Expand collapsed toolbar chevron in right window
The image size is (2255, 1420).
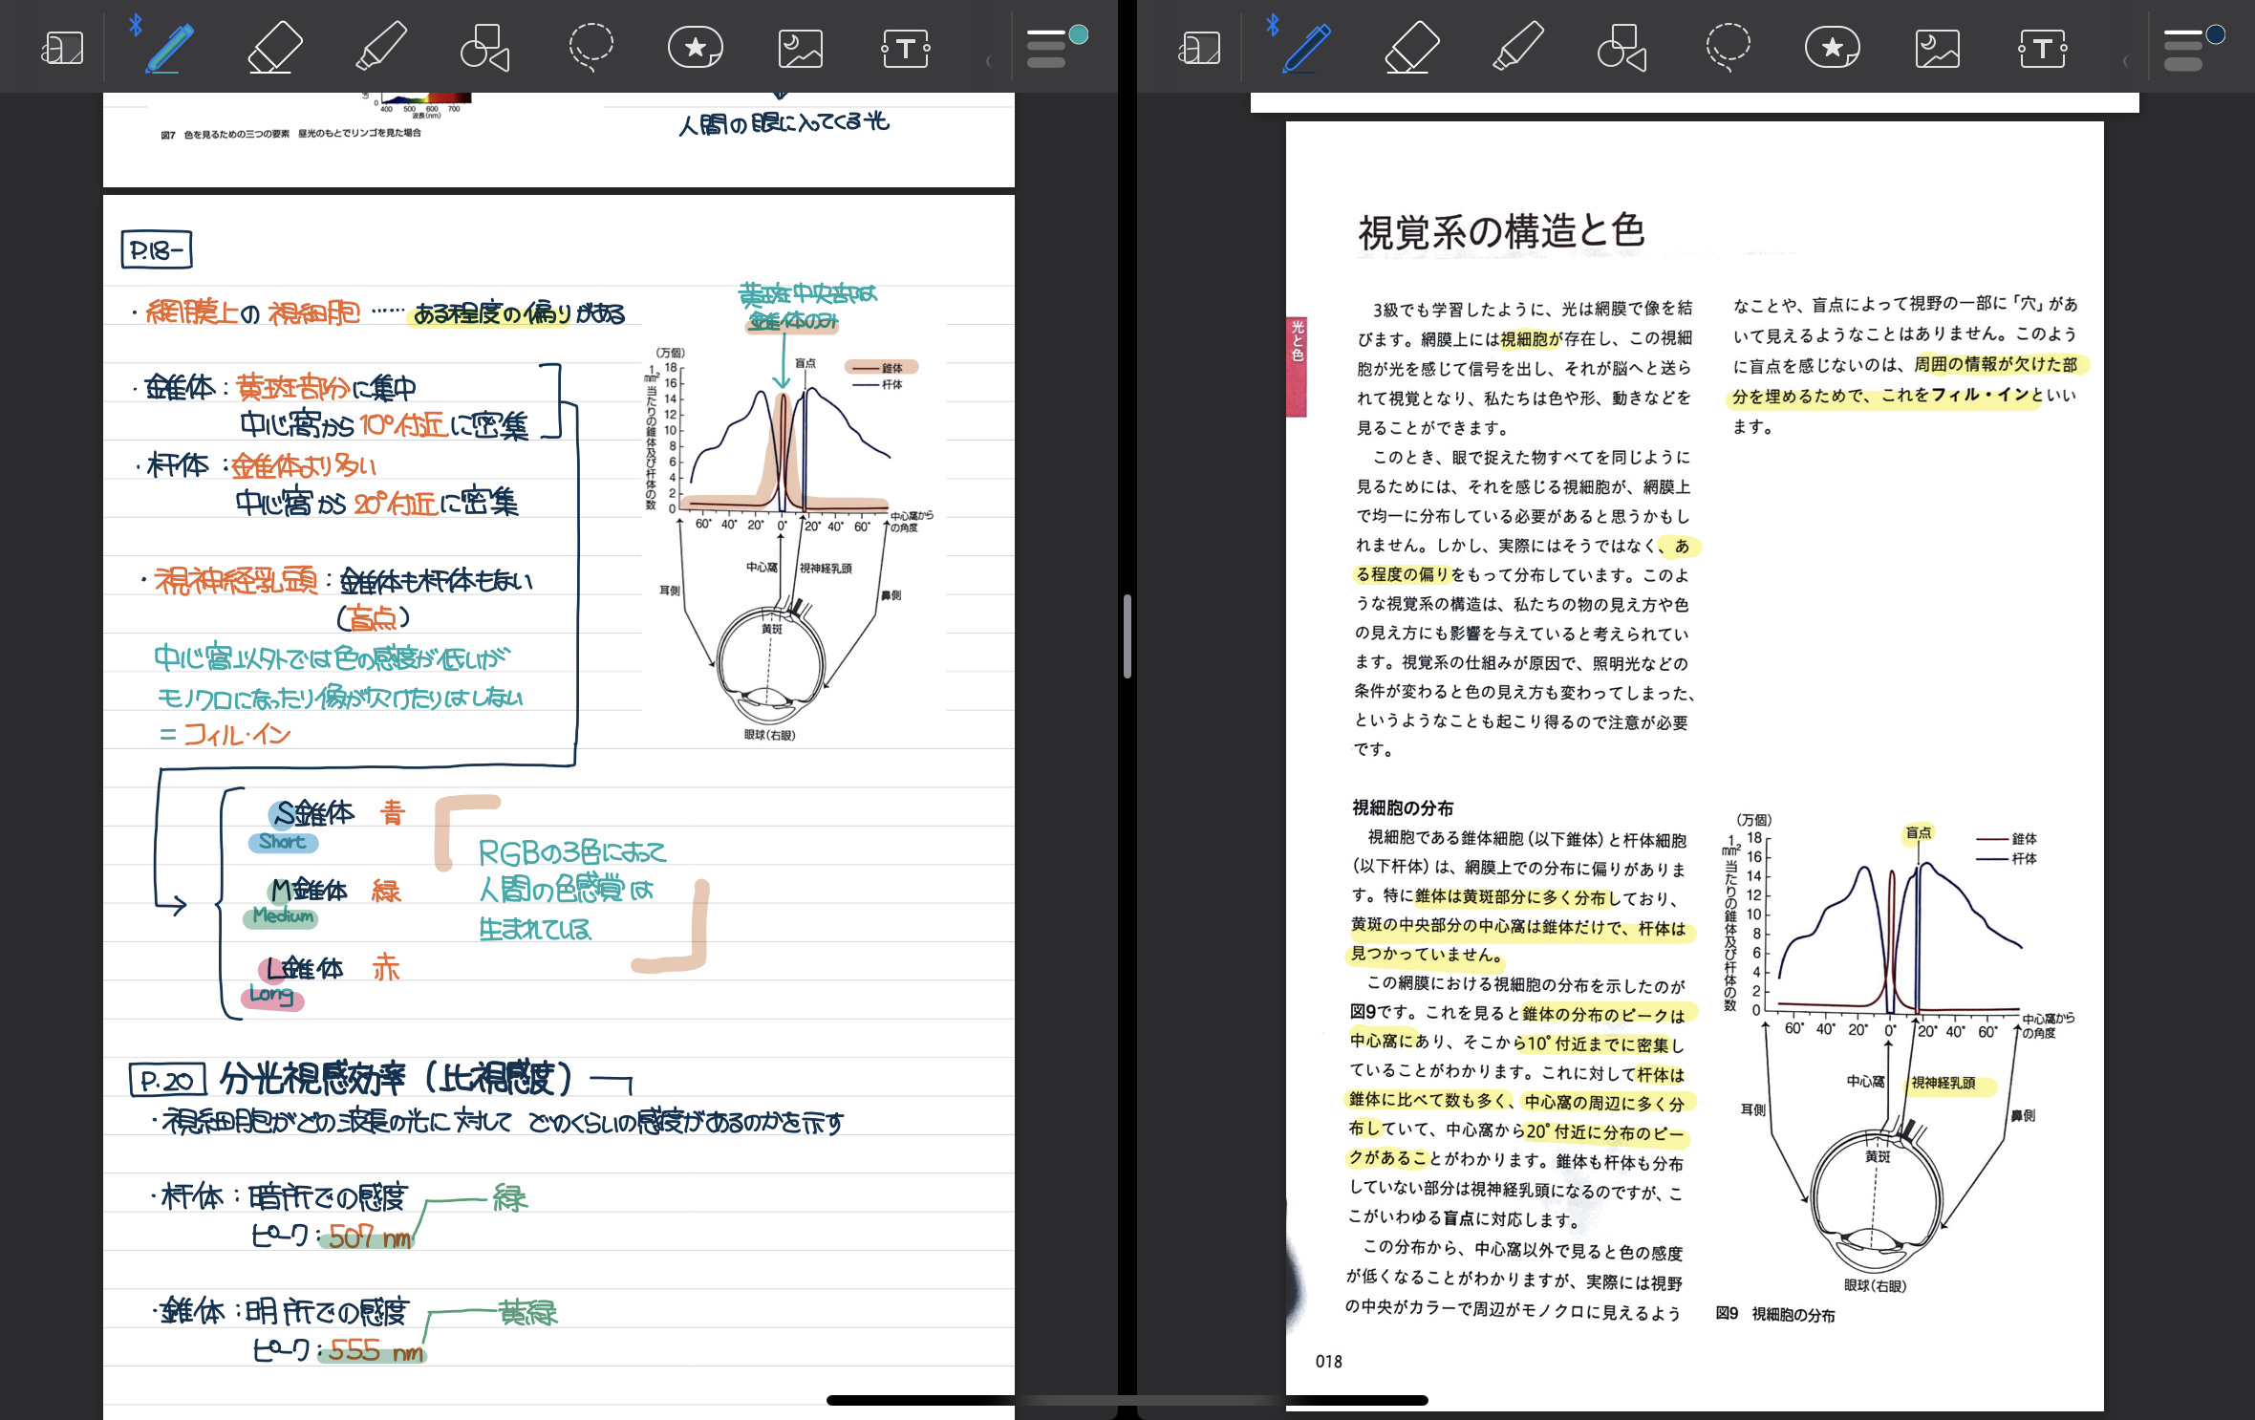(2125, 61)
